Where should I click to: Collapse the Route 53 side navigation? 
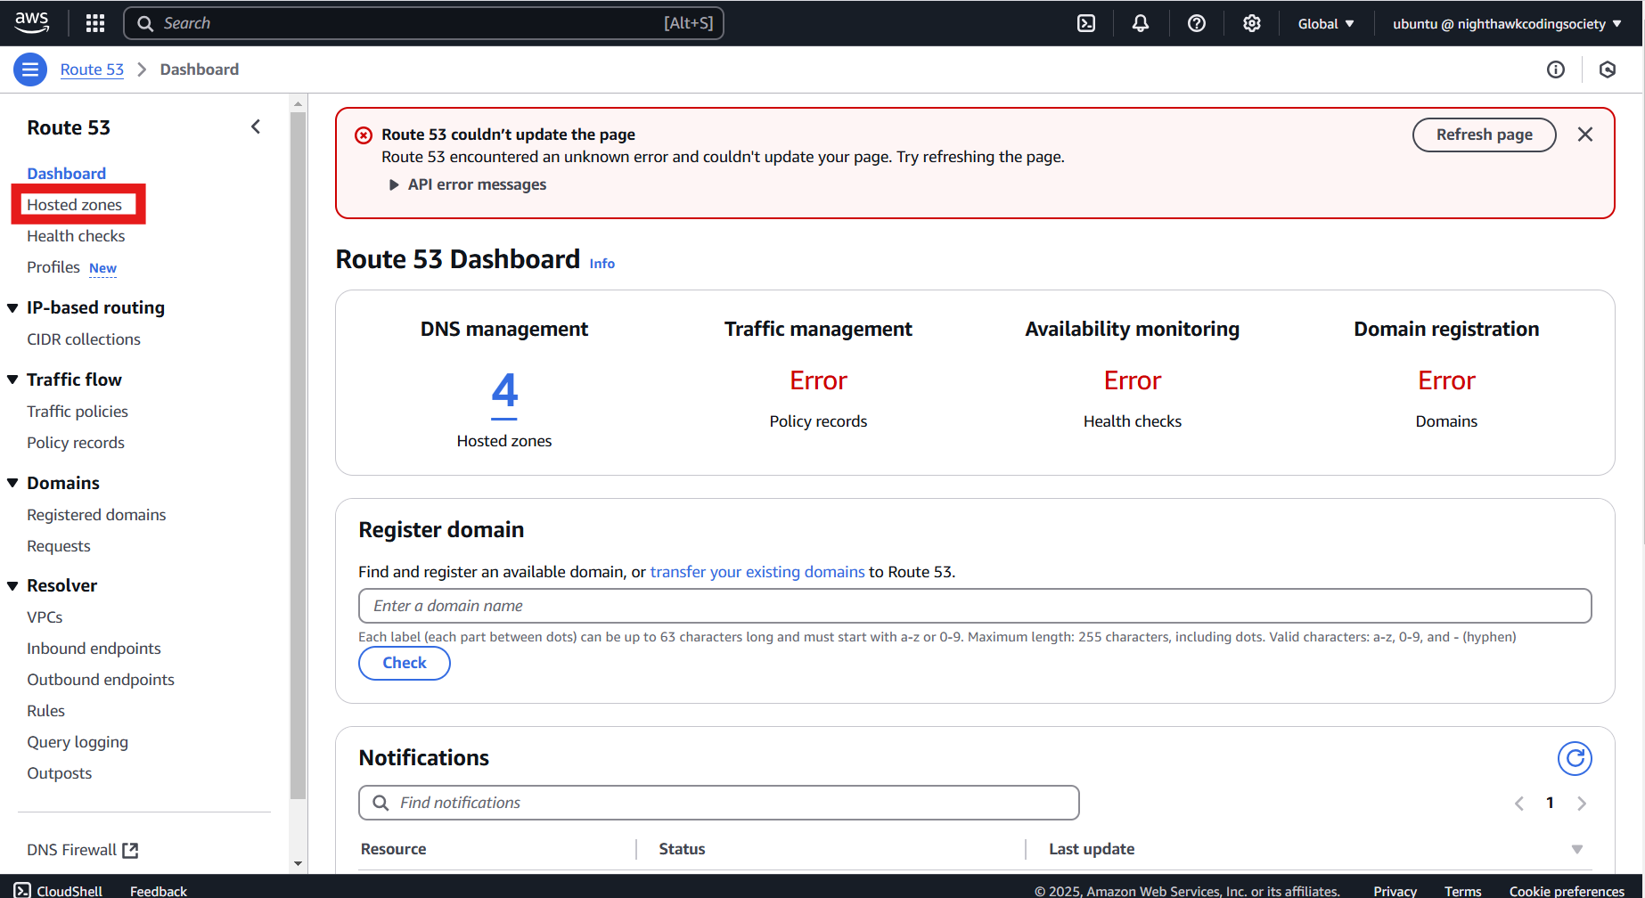pos(256,127)
